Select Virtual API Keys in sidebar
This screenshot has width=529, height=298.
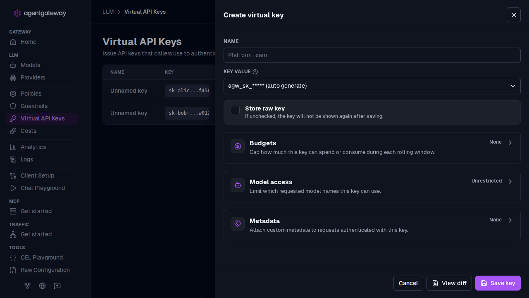[x=42, y=118]
